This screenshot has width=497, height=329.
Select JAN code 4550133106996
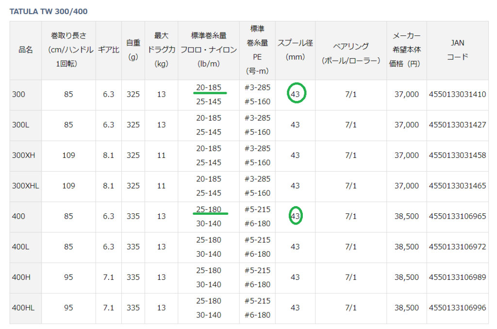pos(457,308)
